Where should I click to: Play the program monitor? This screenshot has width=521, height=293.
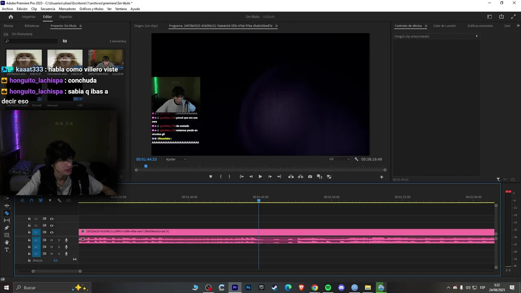pos(260,177)
